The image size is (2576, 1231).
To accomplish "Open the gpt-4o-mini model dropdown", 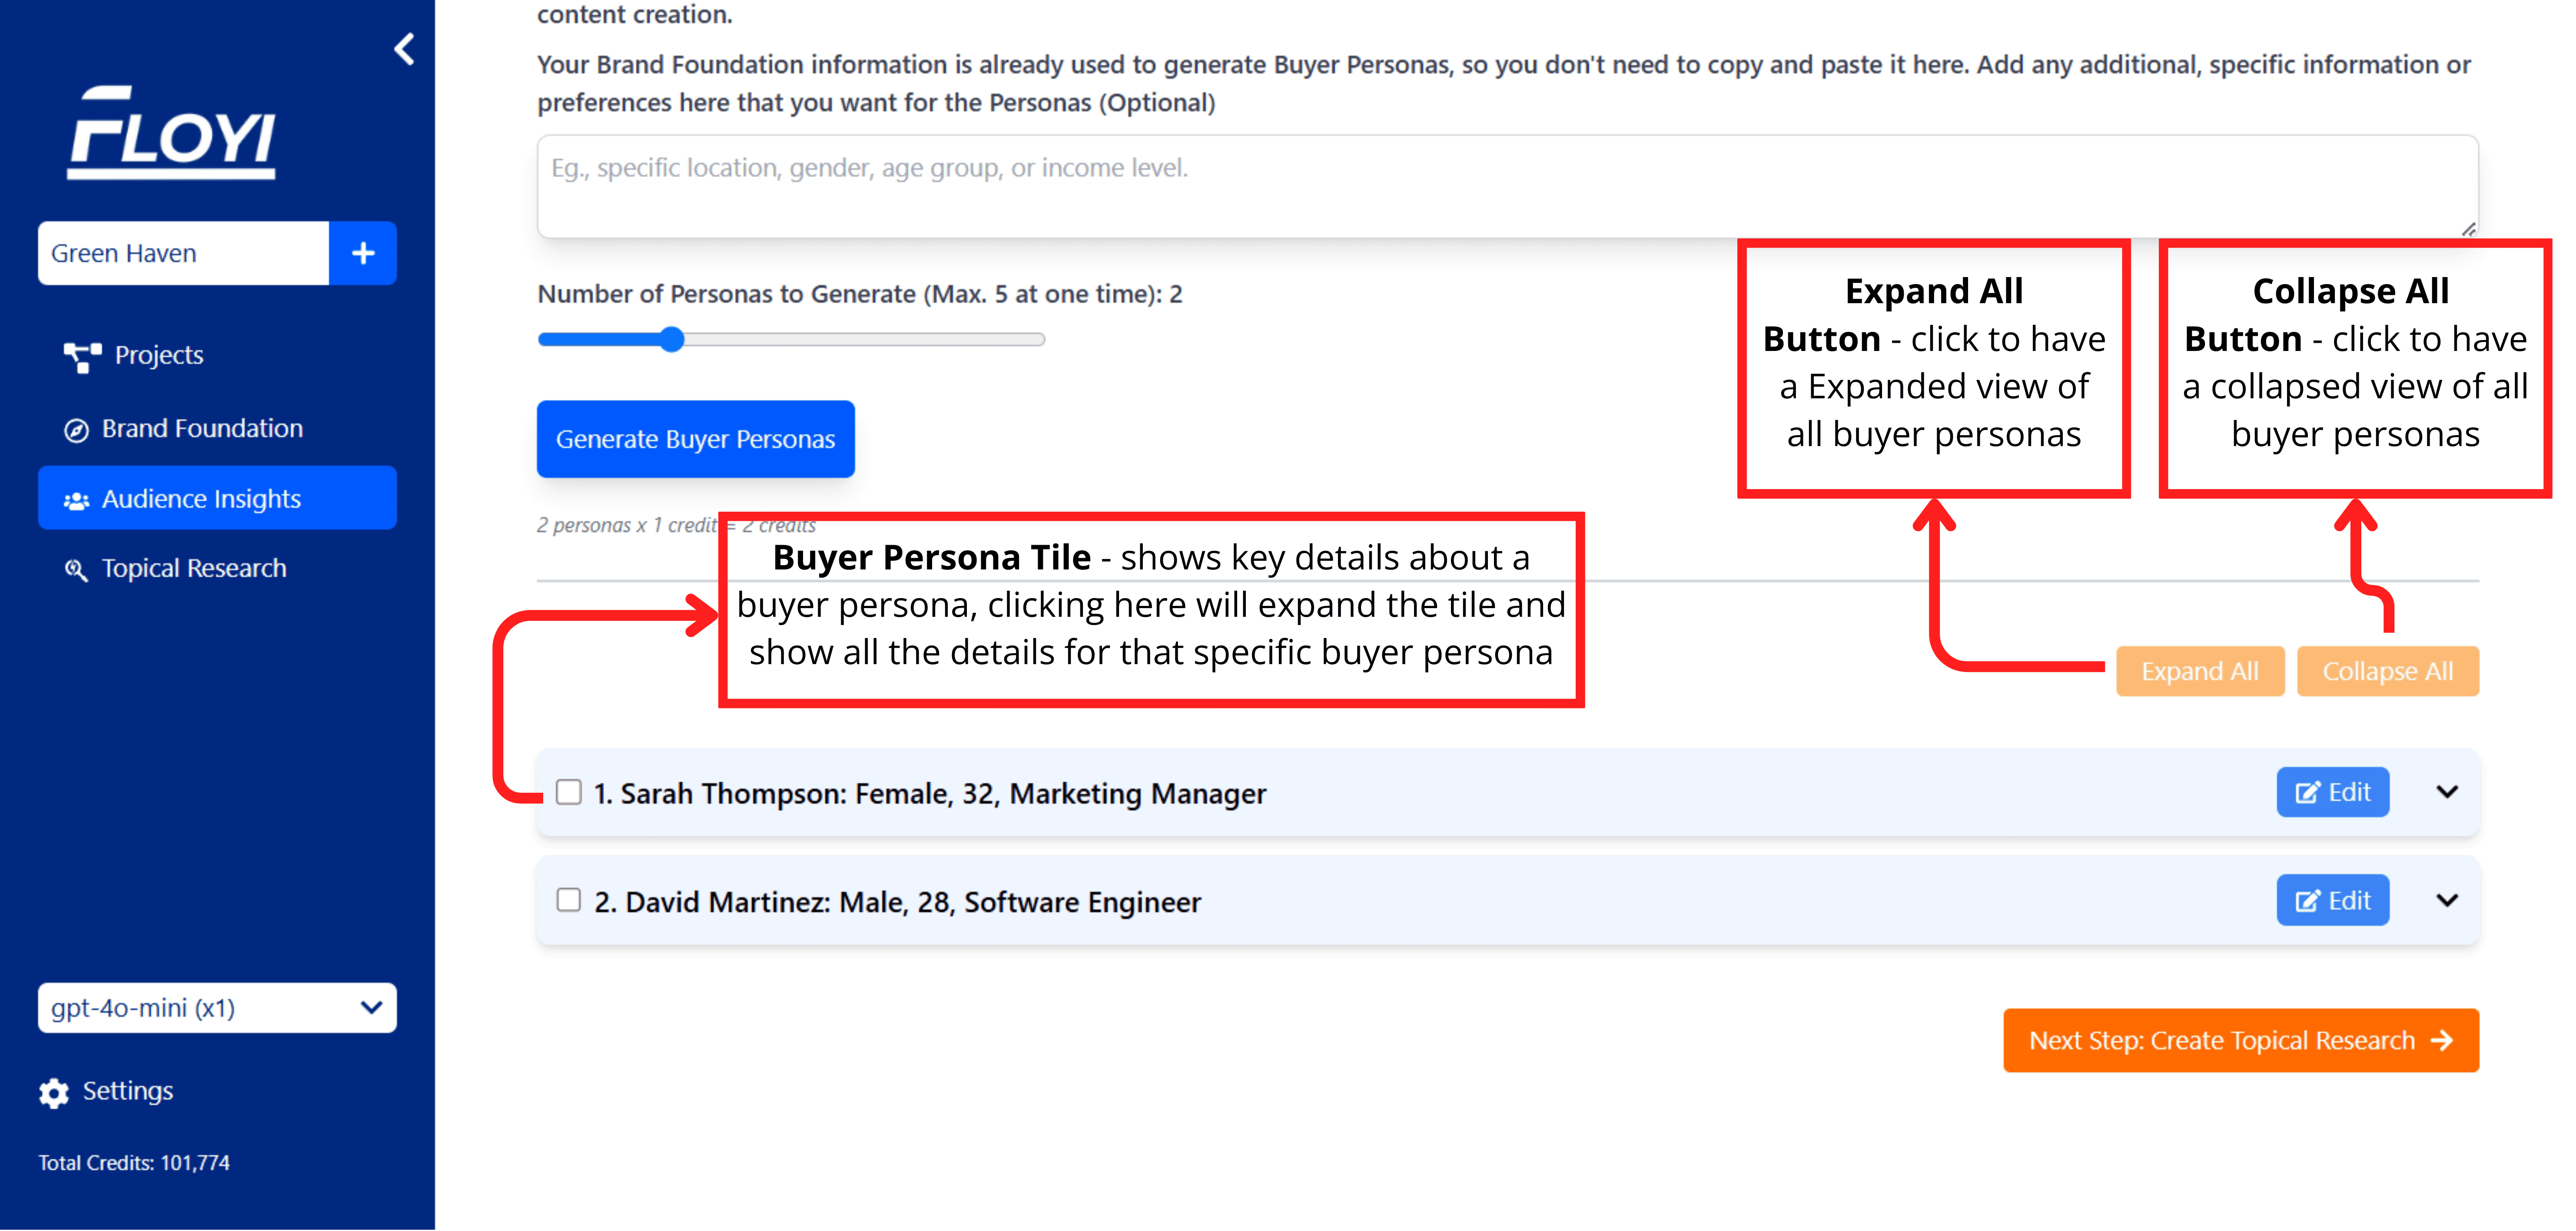I will point(217,1007).
